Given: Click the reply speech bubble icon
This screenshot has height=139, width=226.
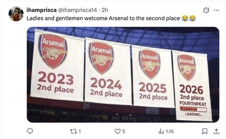Looking at the screenshot, I should click(30, 131).
